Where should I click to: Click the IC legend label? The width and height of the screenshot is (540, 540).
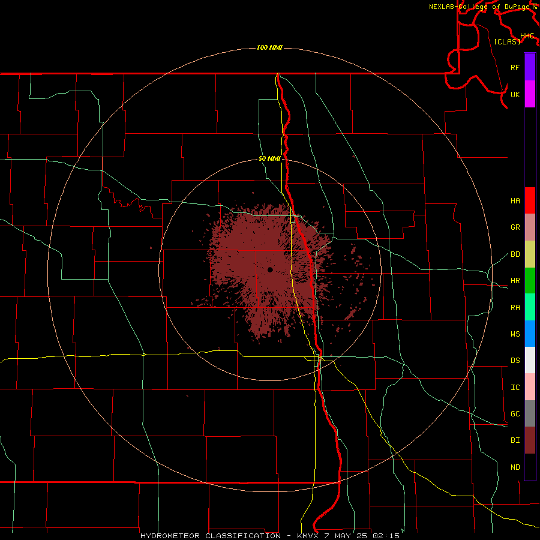click(515, 388)
